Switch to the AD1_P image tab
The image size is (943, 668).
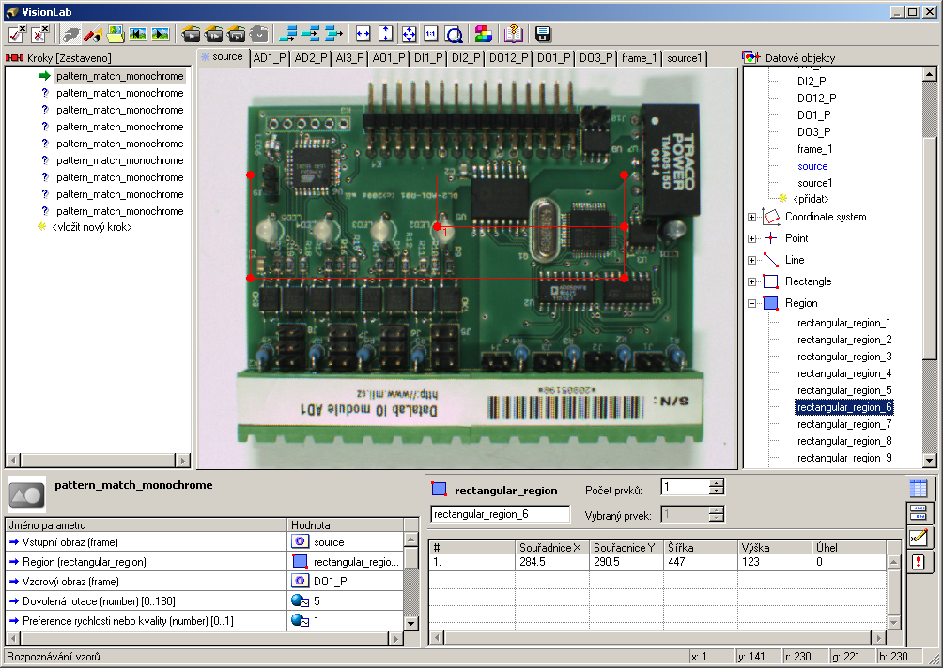pyautogui.click(x=269, y=58)
